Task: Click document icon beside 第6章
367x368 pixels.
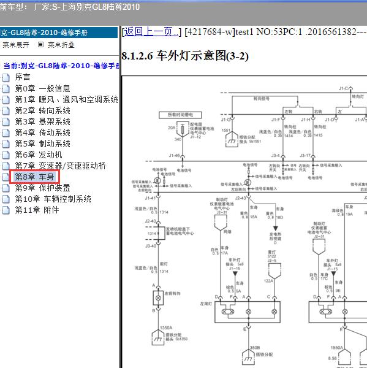Action: click(x=6, y=155)
